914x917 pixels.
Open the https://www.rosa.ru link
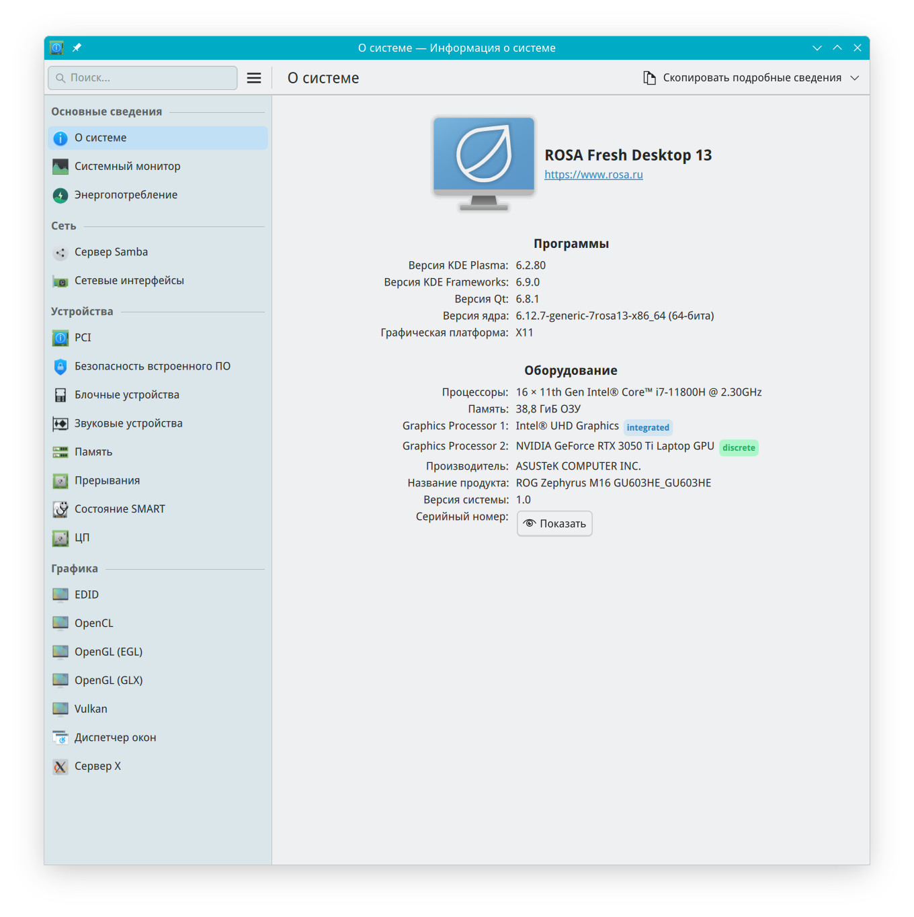click(x=593, y=175)
